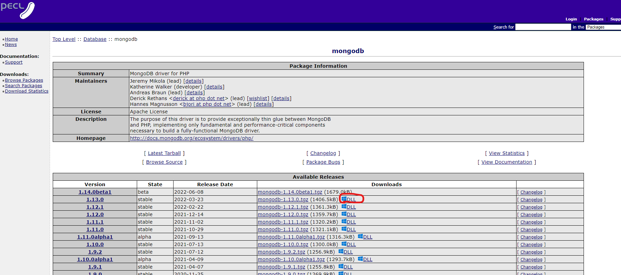Download mongodb-1.12.0.tgz
Screen dimensions: 621x275
[283, 214]
